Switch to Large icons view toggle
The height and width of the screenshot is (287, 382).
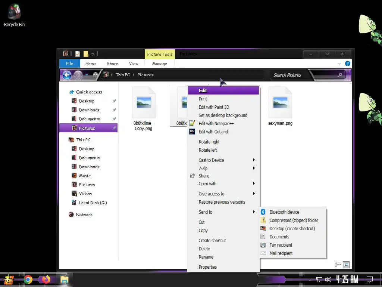coord(346,265)
